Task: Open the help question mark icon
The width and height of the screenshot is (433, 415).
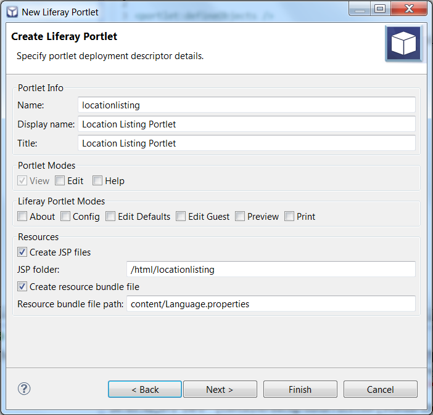Action: [x=24, y=389]
